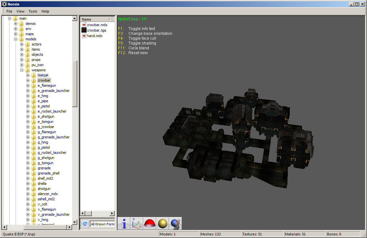Expand the objects folder node
Screen dimensions: 367x238
(x=22, y=55)
